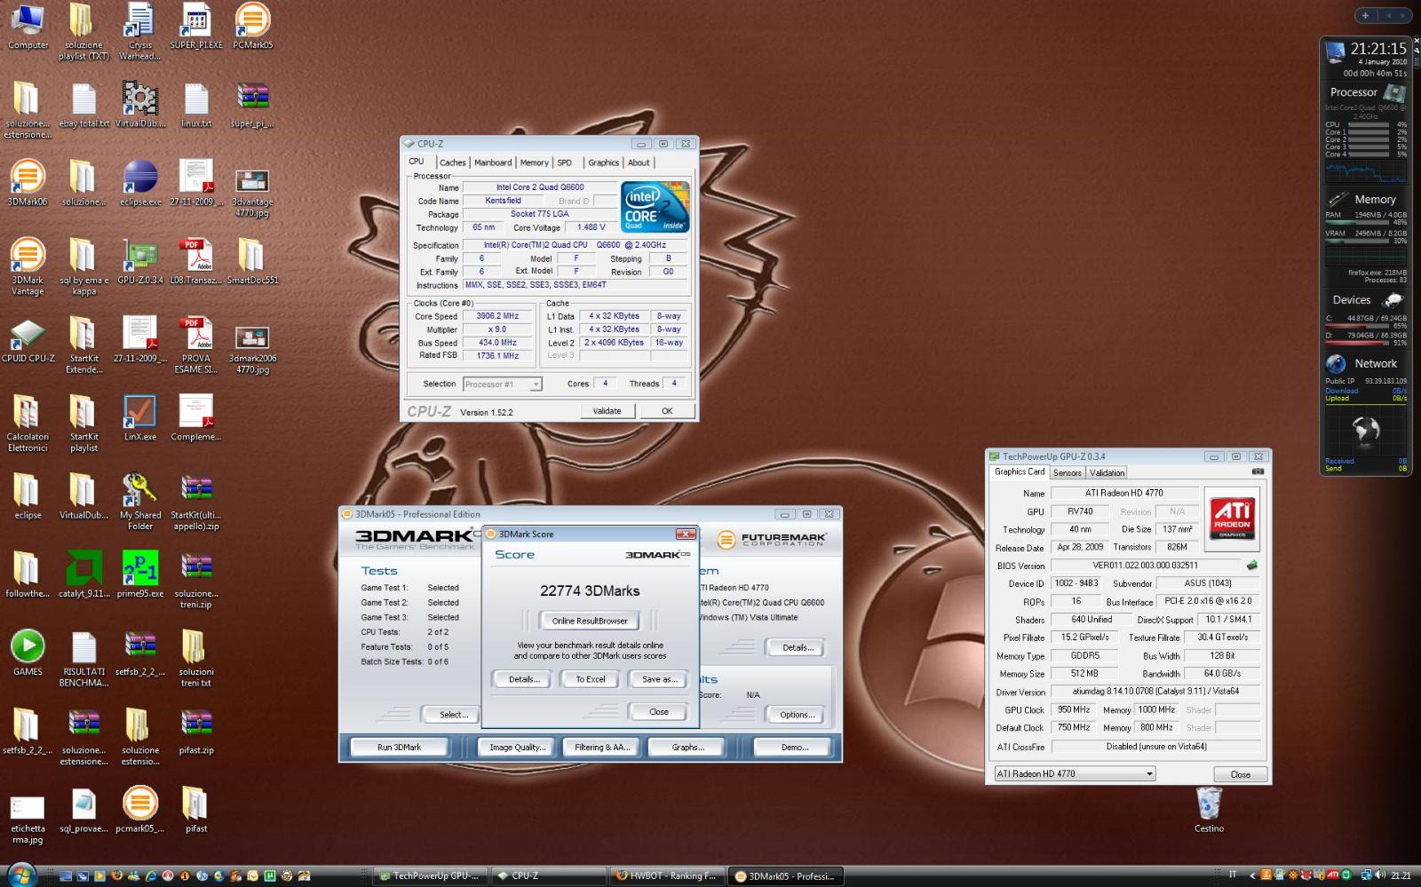
Task: Select My Shared Folder icon
Action: (x=140, y=502)
